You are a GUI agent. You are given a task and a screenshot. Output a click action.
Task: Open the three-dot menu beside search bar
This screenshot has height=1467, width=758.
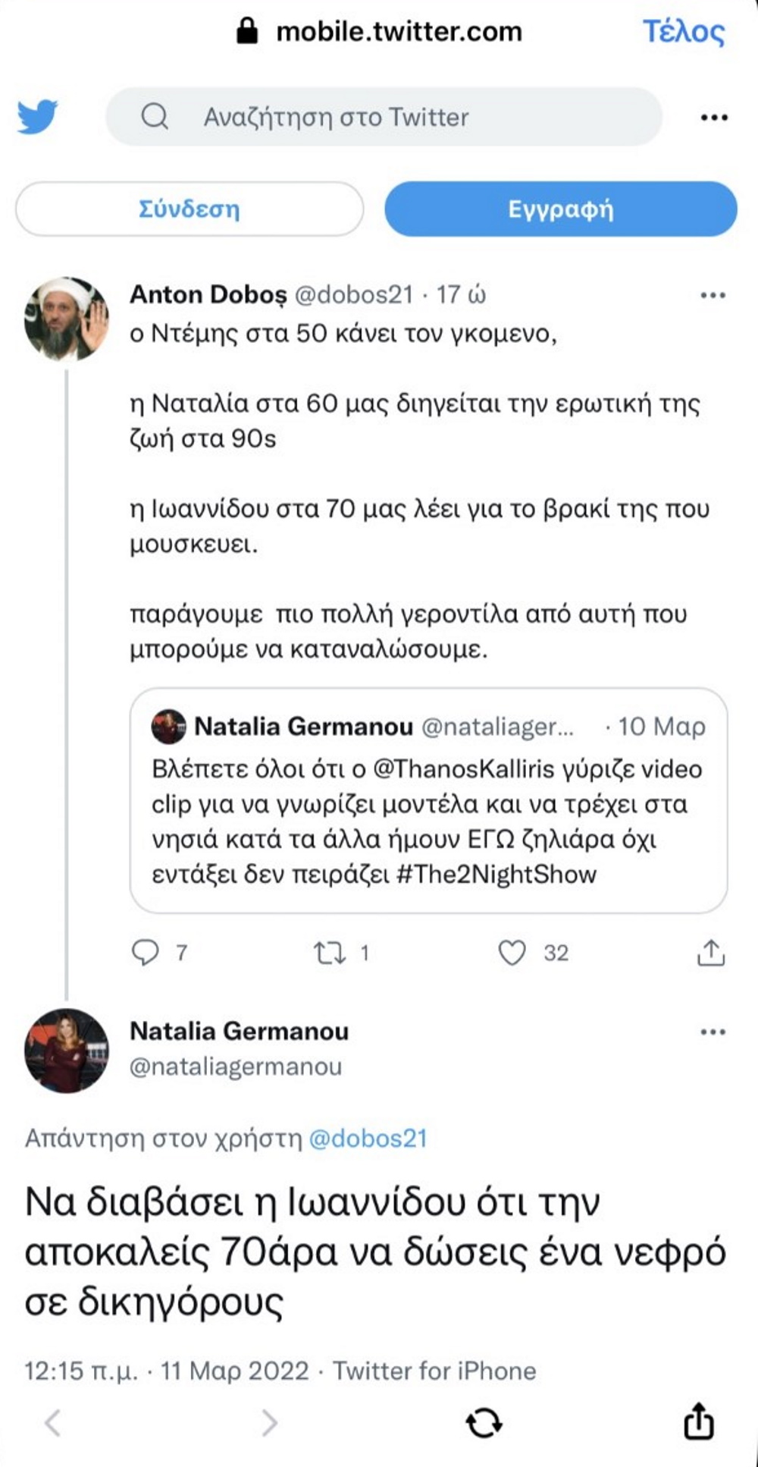714,118
